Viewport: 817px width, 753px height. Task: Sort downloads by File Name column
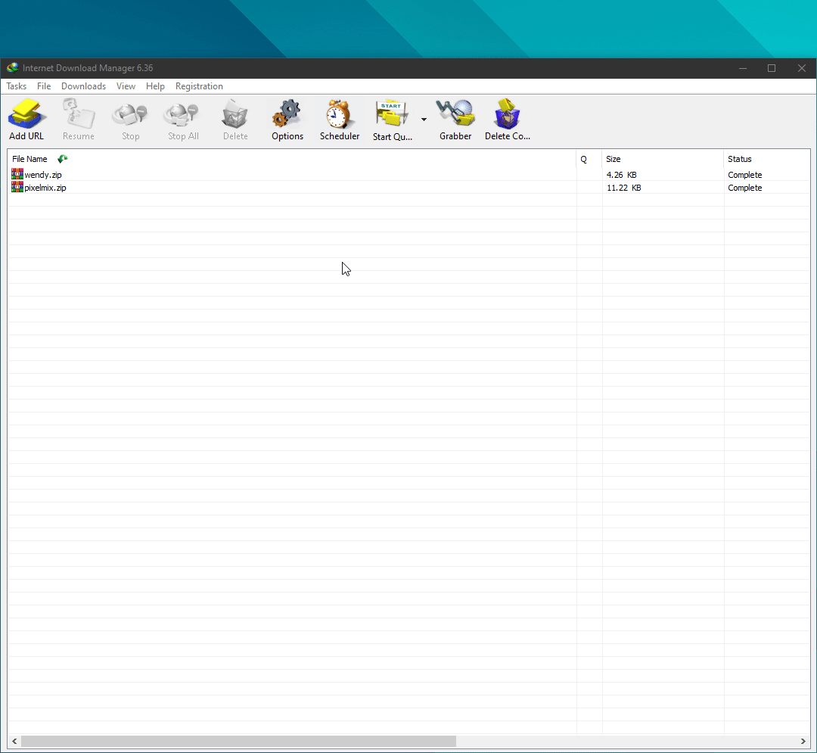coord(30,159)
